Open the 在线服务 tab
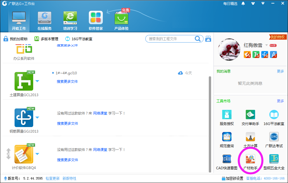288x183 pixels. pos(45,20)
